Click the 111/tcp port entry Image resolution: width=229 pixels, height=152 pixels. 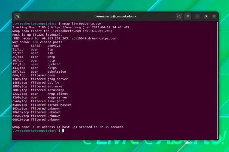pyautogui.click(x=19, y=64)
